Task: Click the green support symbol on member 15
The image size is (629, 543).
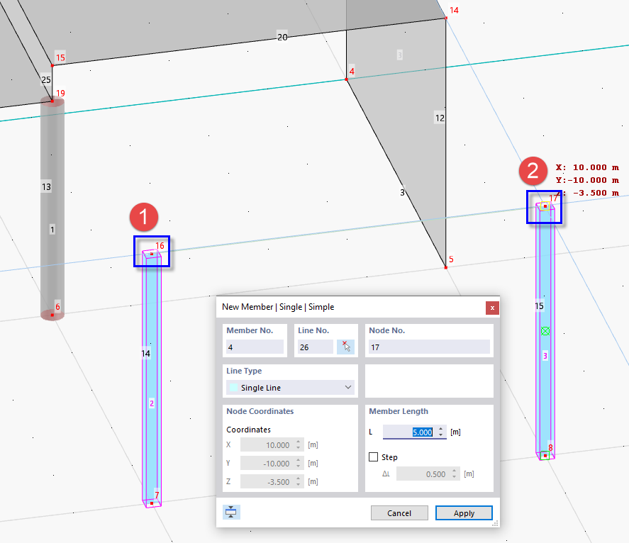Action: pyautogui.click(x=545, y=331)
